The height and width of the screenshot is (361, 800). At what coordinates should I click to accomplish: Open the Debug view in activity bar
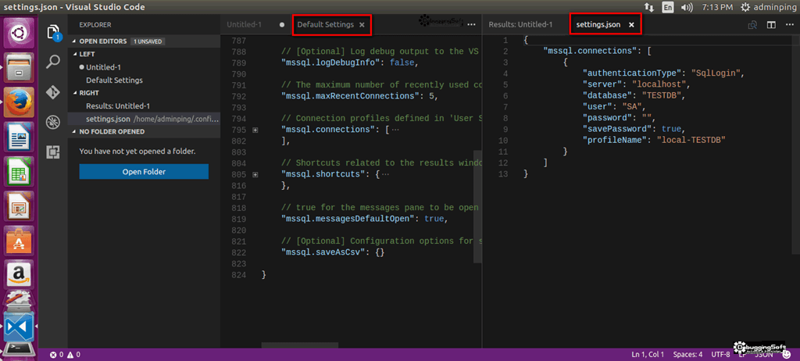[53, 122]
